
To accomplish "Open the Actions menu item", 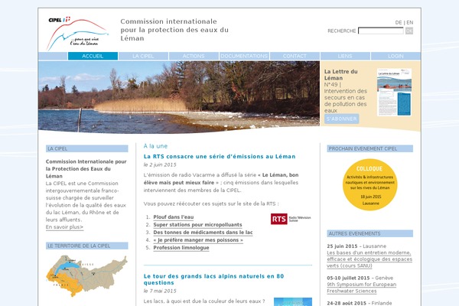I will (x=194, y=56).
